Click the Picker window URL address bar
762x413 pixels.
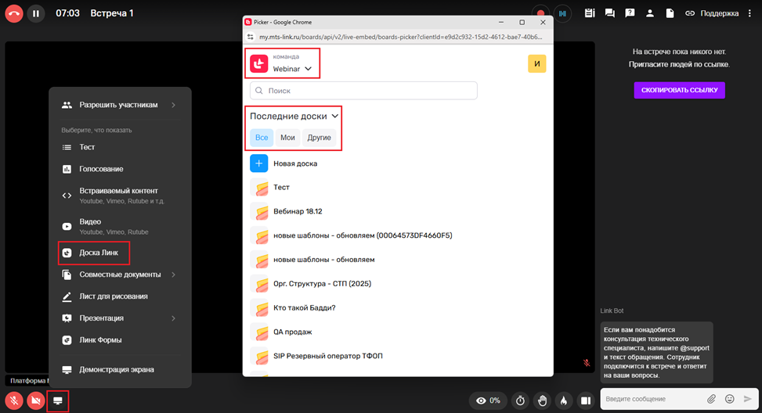(400, 37)
